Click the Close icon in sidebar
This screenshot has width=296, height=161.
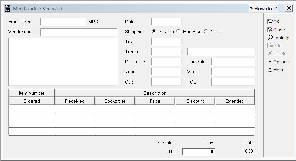pos(270,30)
